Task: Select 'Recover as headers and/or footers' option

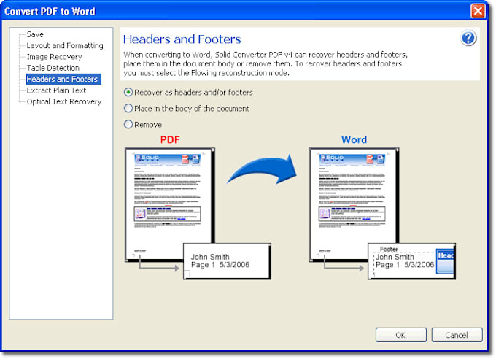Action: pyautogui.click(x=129, y=93)
